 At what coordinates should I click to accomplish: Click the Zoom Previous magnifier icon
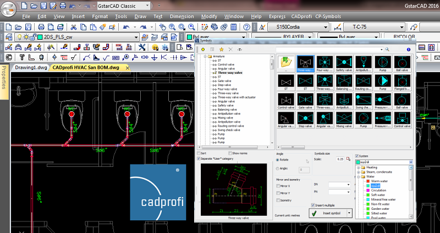[x=191, y=27]
